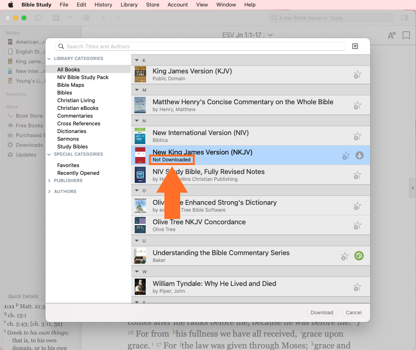Click the bookmark icon in the top toolbar
416x350 pixels.
[x=406, y=36]
